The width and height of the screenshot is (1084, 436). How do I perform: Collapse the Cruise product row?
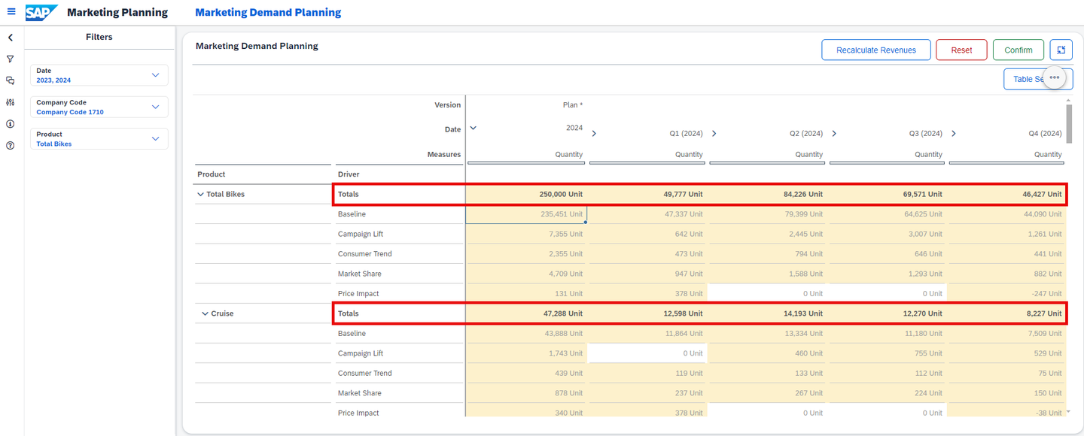[205, 313]
